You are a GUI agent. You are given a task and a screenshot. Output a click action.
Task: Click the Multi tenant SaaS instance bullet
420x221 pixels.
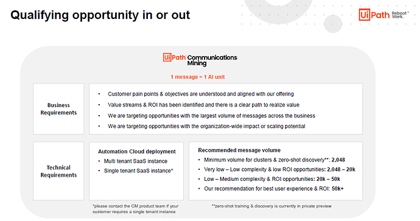pyautogui.click(x=136, y=161)
